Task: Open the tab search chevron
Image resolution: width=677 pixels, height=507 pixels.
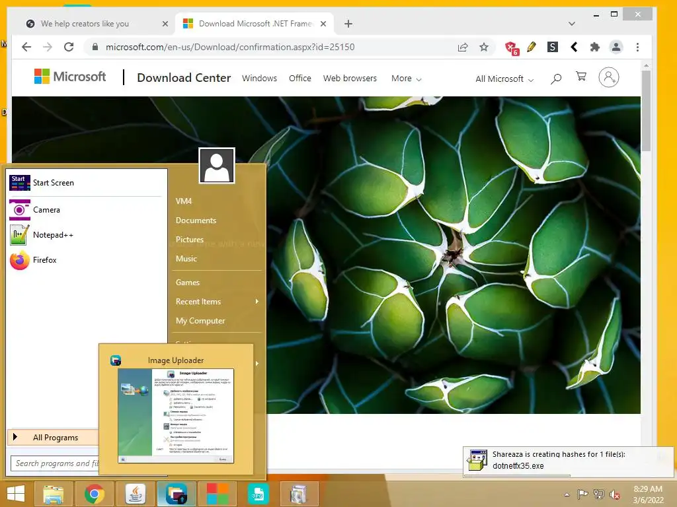Action: (572, 24)
